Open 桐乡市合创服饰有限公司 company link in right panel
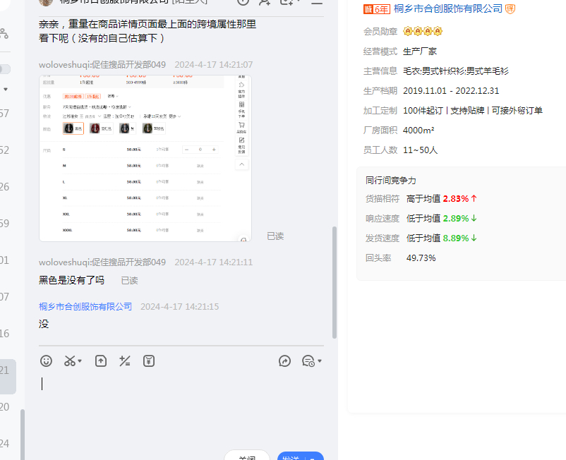The width and height of the screenshot is (566, 460). pos(448,9)
